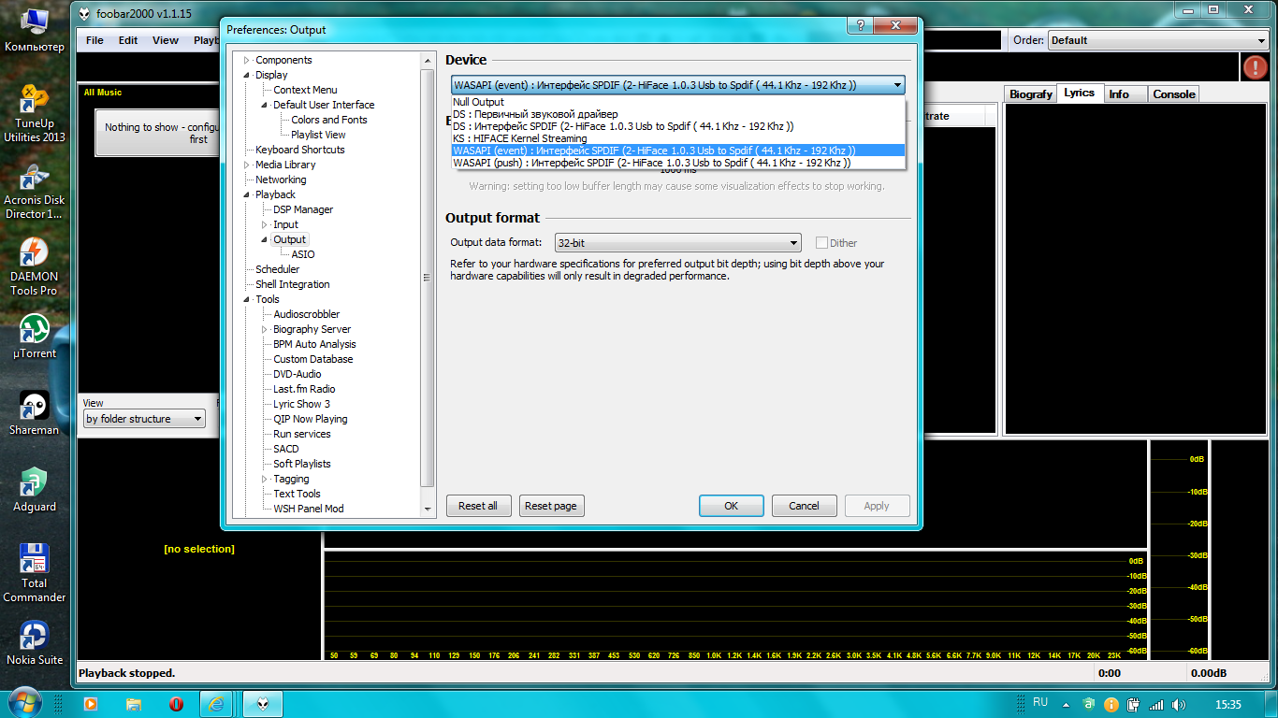Open the Opera taskbar icon
The image size is (1278, 718).
(x=176, y=704)
